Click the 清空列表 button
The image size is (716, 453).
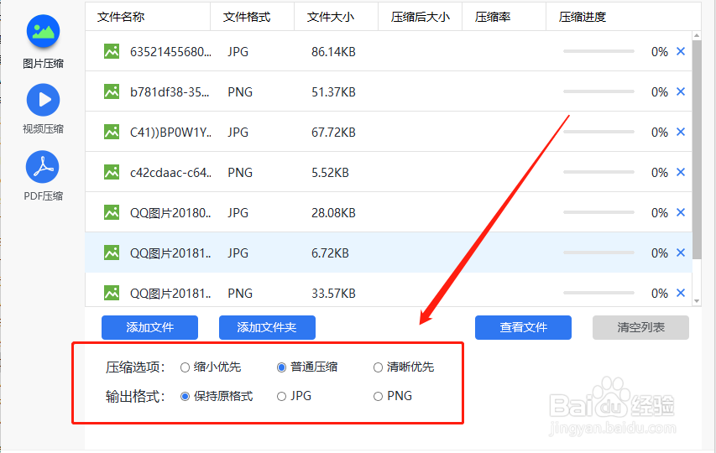pyautogui.click(x=640, y=327)
